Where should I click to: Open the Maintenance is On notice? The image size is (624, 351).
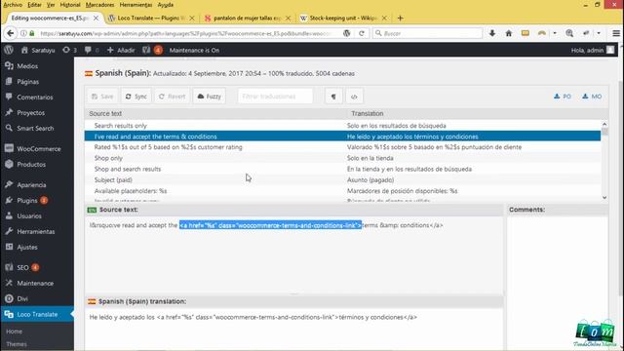tap(194, 50)
